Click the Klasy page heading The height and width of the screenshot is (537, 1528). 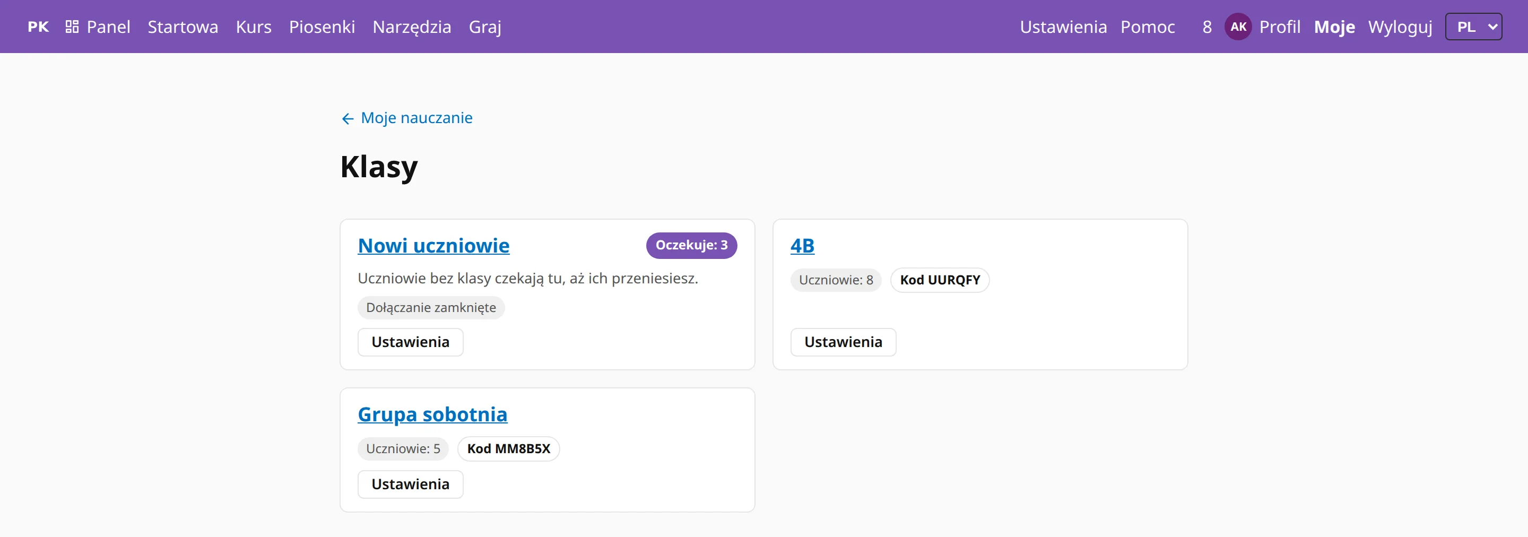(379, 167)
